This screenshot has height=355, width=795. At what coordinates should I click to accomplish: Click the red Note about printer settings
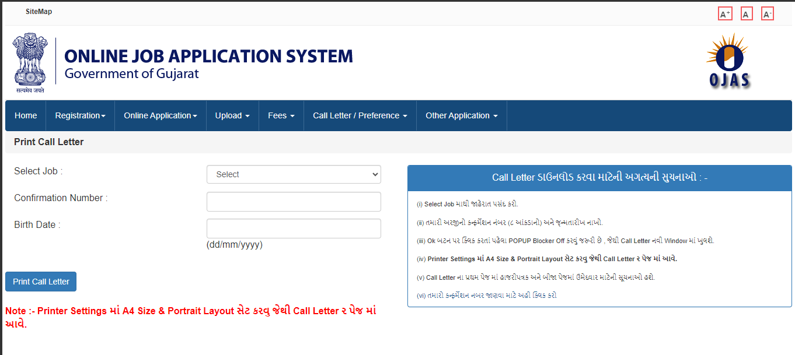point(190,317)
